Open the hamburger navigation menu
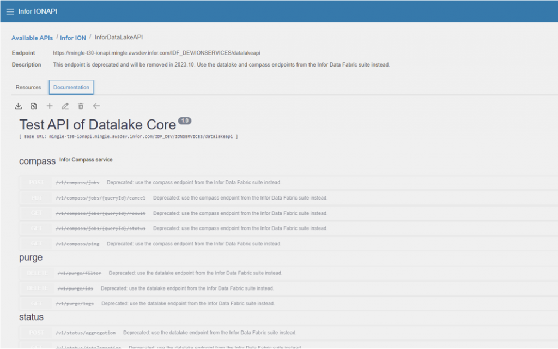Screen dimensions: 558x349 click(x=10, y=12)
